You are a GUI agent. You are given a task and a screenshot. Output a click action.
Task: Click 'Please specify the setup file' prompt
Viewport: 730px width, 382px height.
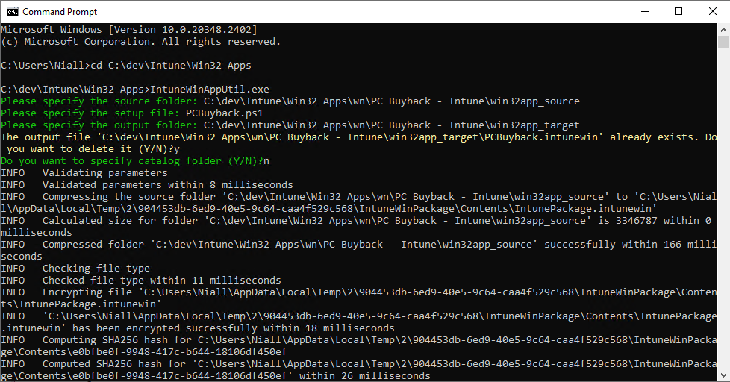[x=90, y=113]
